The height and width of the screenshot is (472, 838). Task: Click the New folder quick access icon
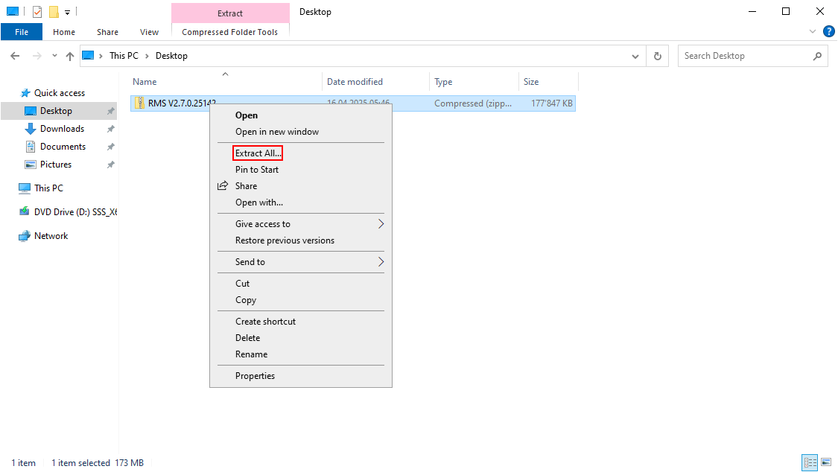pyautogui.click(x=54, y=11)
